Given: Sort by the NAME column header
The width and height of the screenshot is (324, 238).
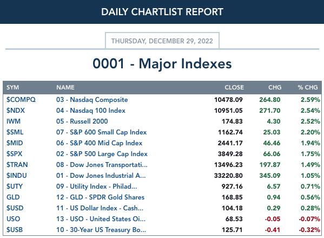Looking at the screenshot, I should point(65,87).
